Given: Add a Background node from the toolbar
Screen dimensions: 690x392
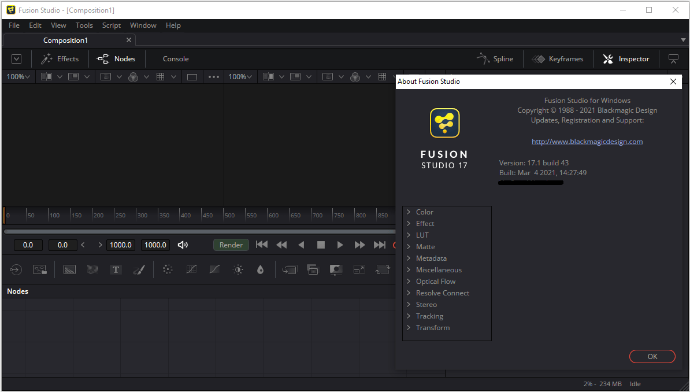Looking at the screenshot, I should tap(69, 269).
